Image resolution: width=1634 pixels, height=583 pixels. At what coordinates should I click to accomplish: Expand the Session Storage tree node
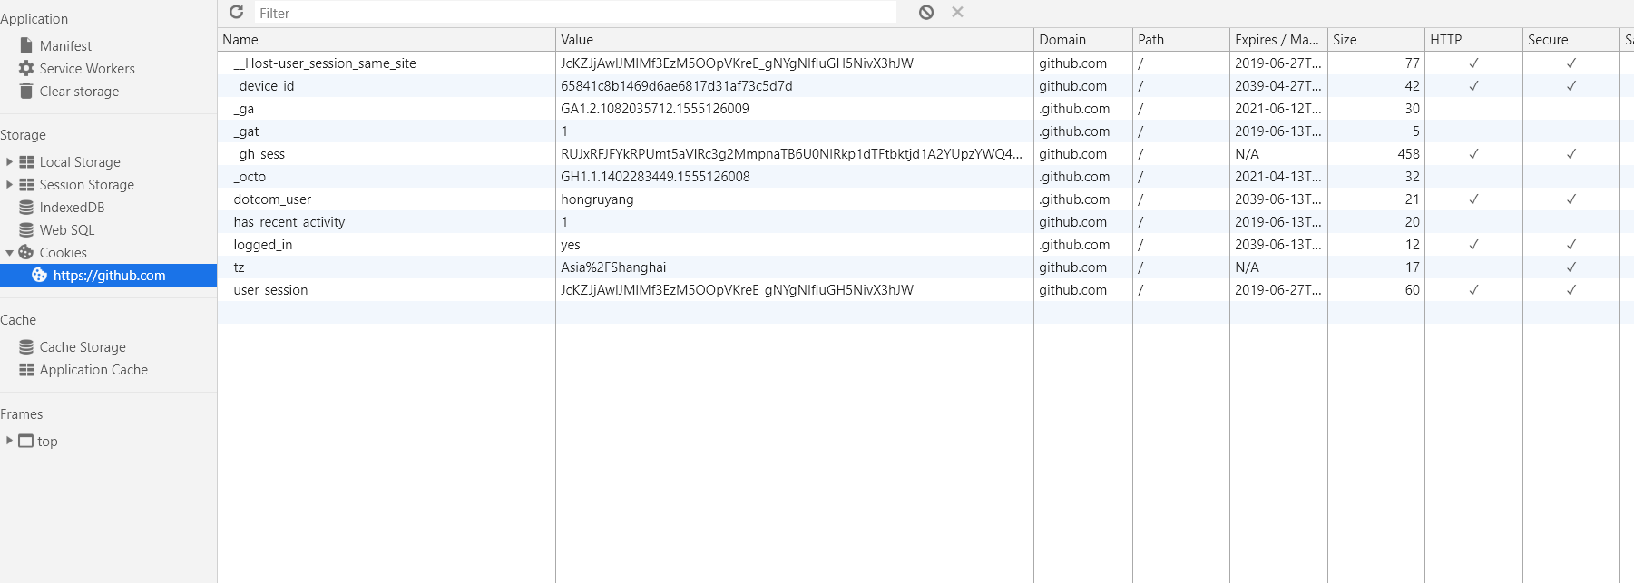point(9,184)
